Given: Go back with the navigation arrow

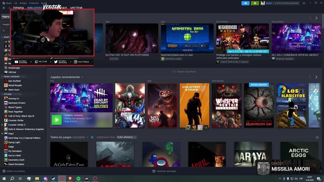Looking at the screenshot, I should 4,8.
